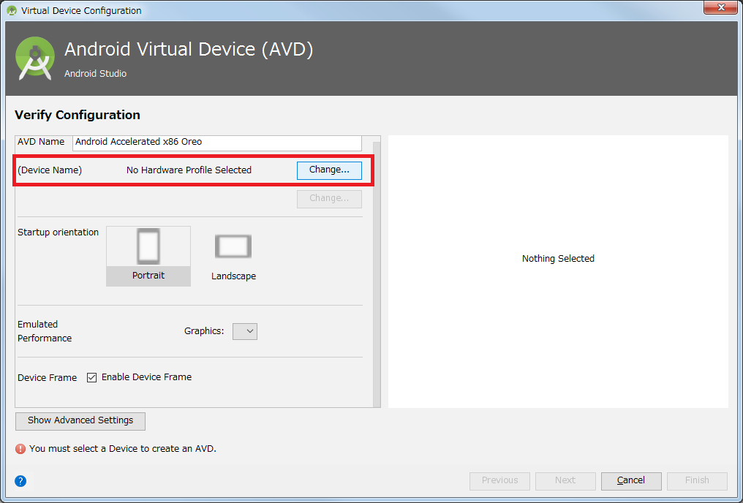
Task: Select the Portrait startup orientation
Action: coord(148,256)
